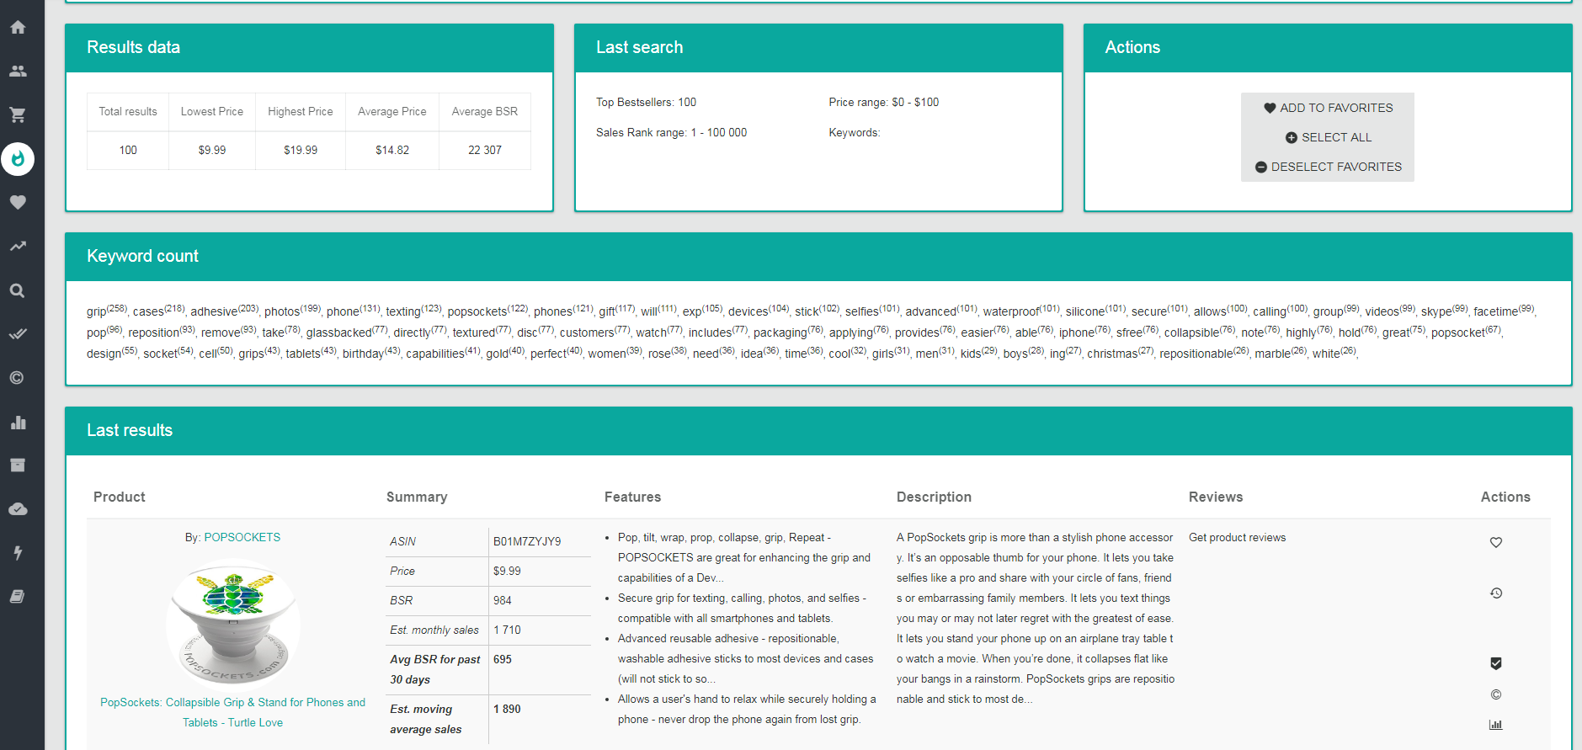This screenshot has height=750, width=1582.
Task: Click the shield checkmark product action icon
Action: 1496,663
